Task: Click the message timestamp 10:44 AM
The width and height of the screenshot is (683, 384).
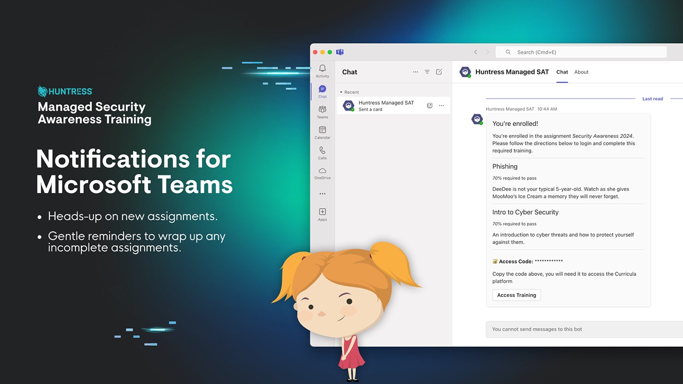Action: (547, 109)
